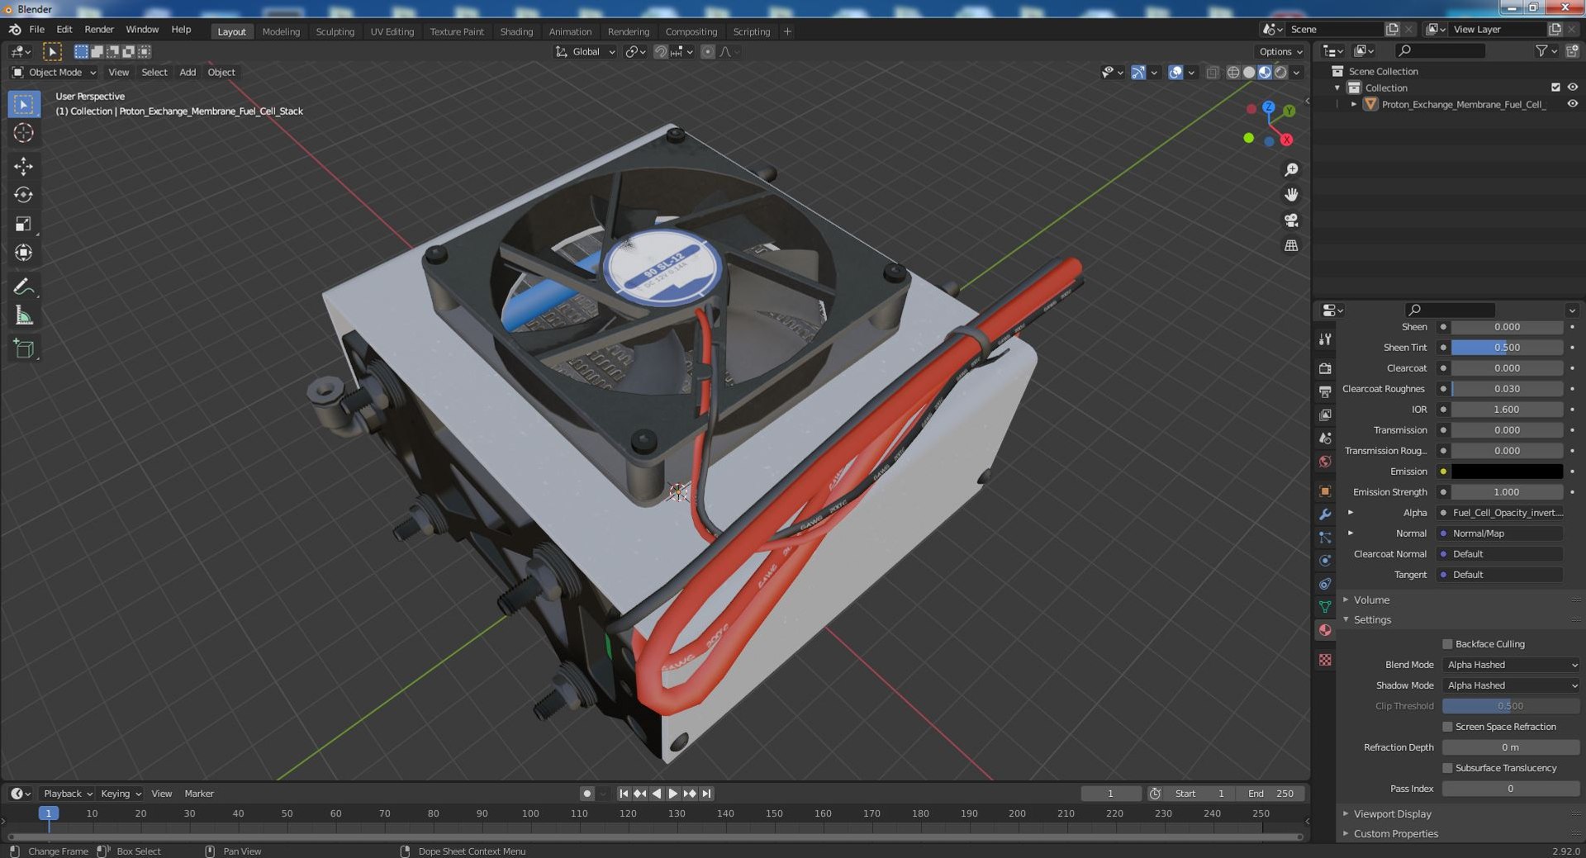Toggle viewport overlays display

click(x=1175, y=73)
